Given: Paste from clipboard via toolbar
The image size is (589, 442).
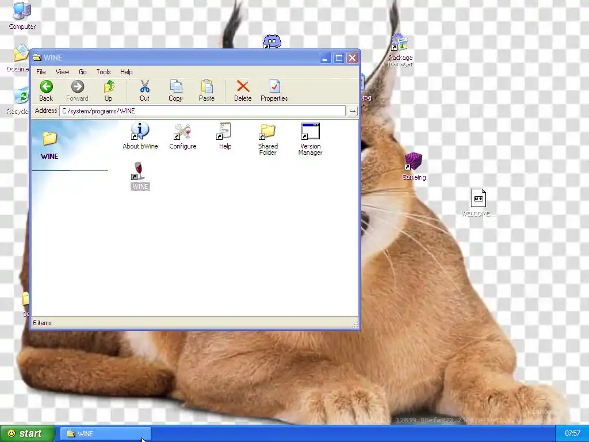Looking at the screenshot, I should coord(206,90).
